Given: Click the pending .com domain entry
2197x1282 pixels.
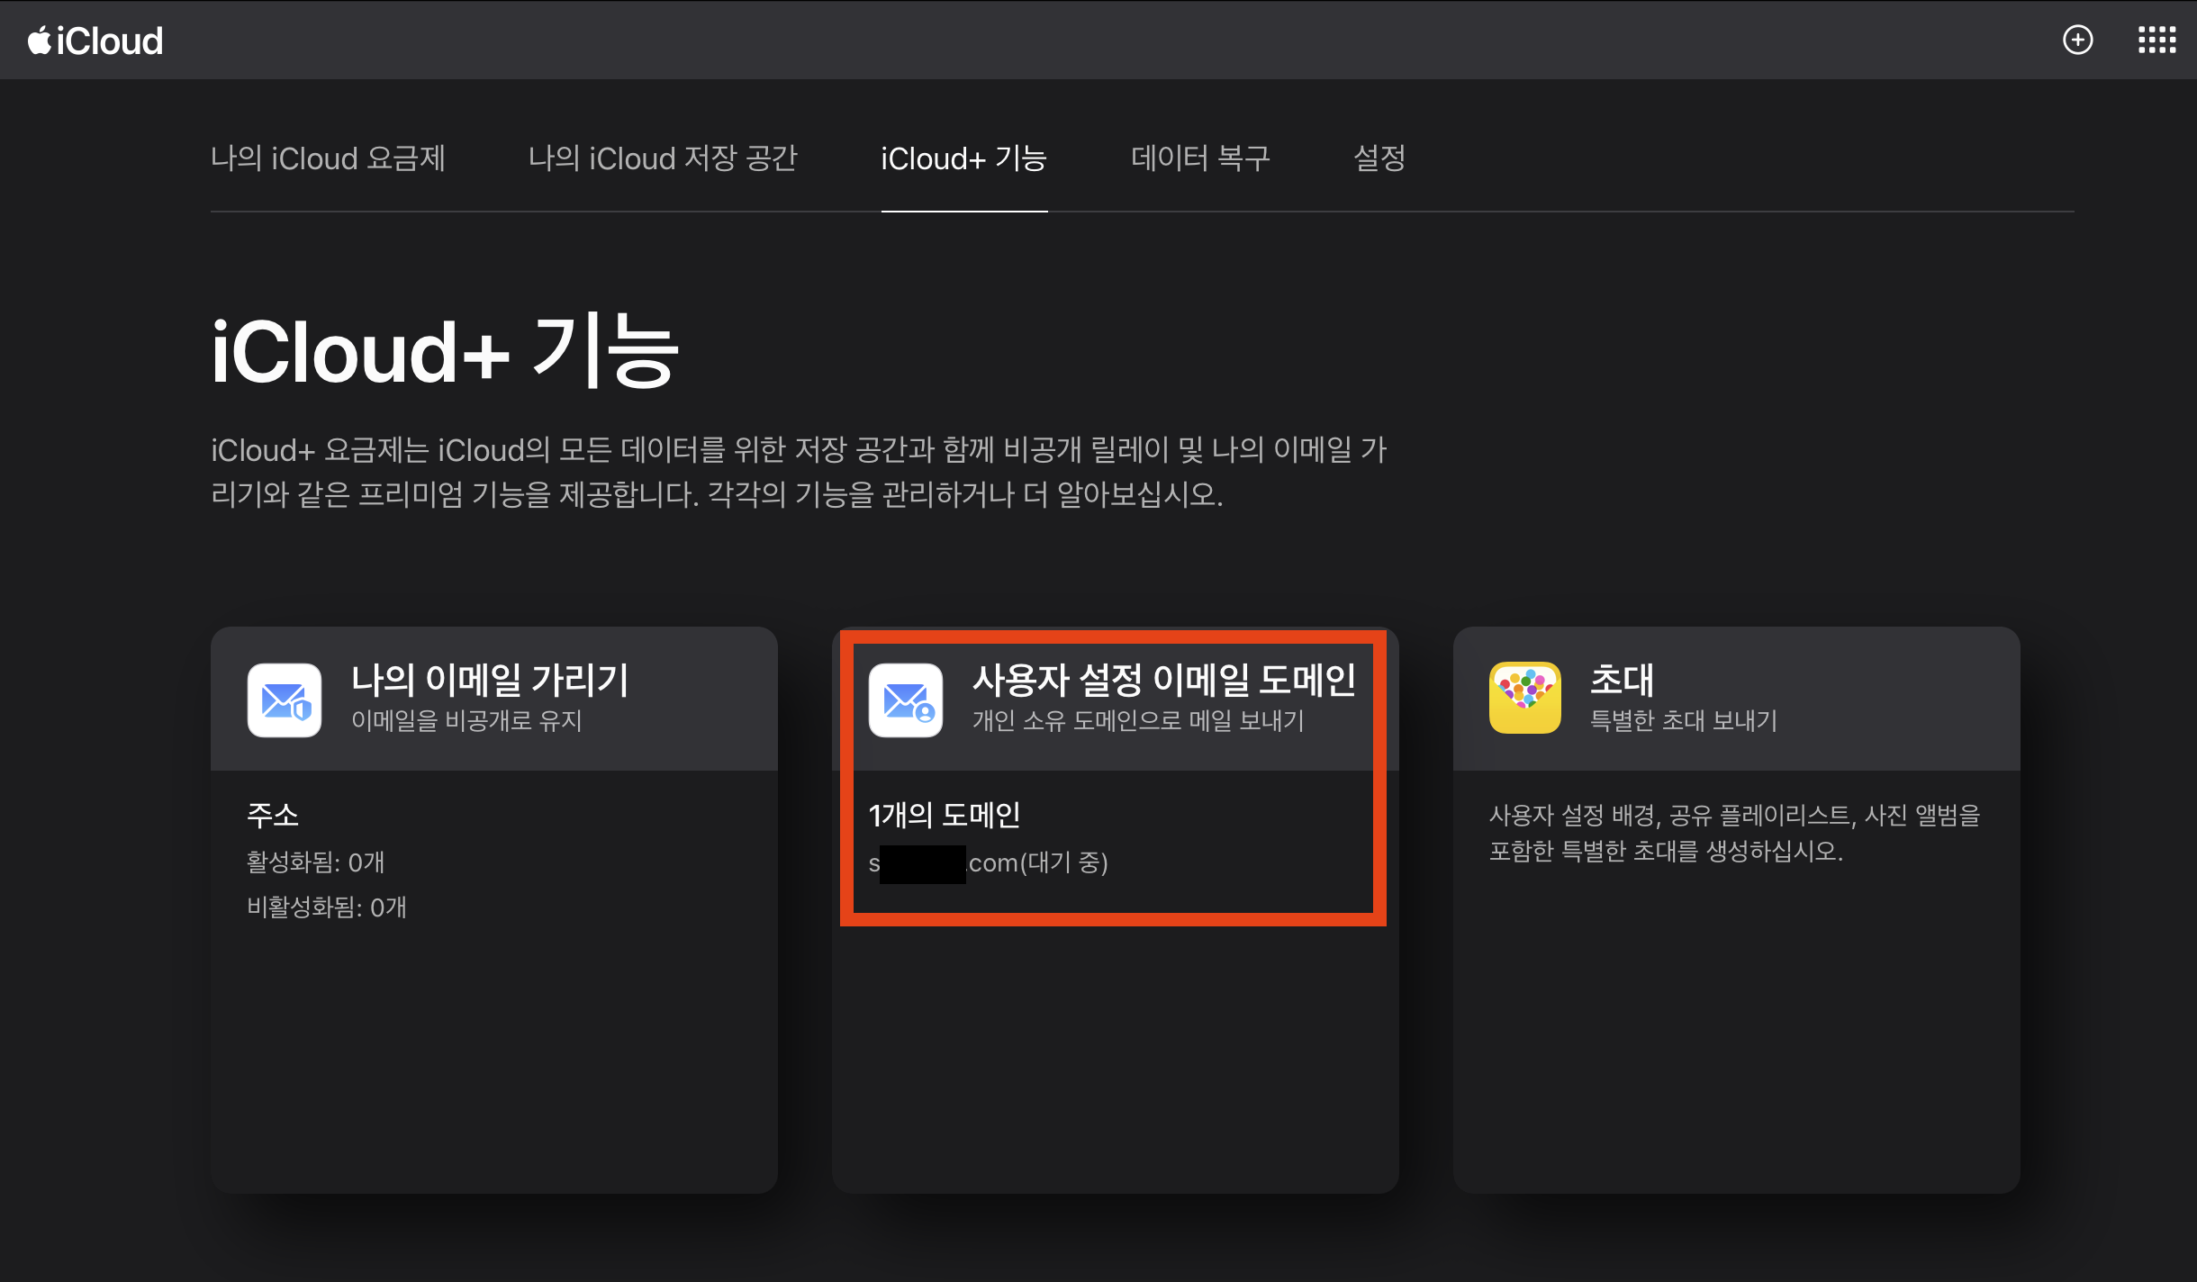Looking at the screenshot, I should [989, 863].
